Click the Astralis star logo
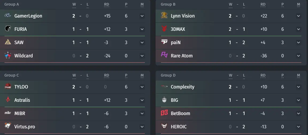Image resolution: width=308 pixels, height=135 pixels. 8,99
